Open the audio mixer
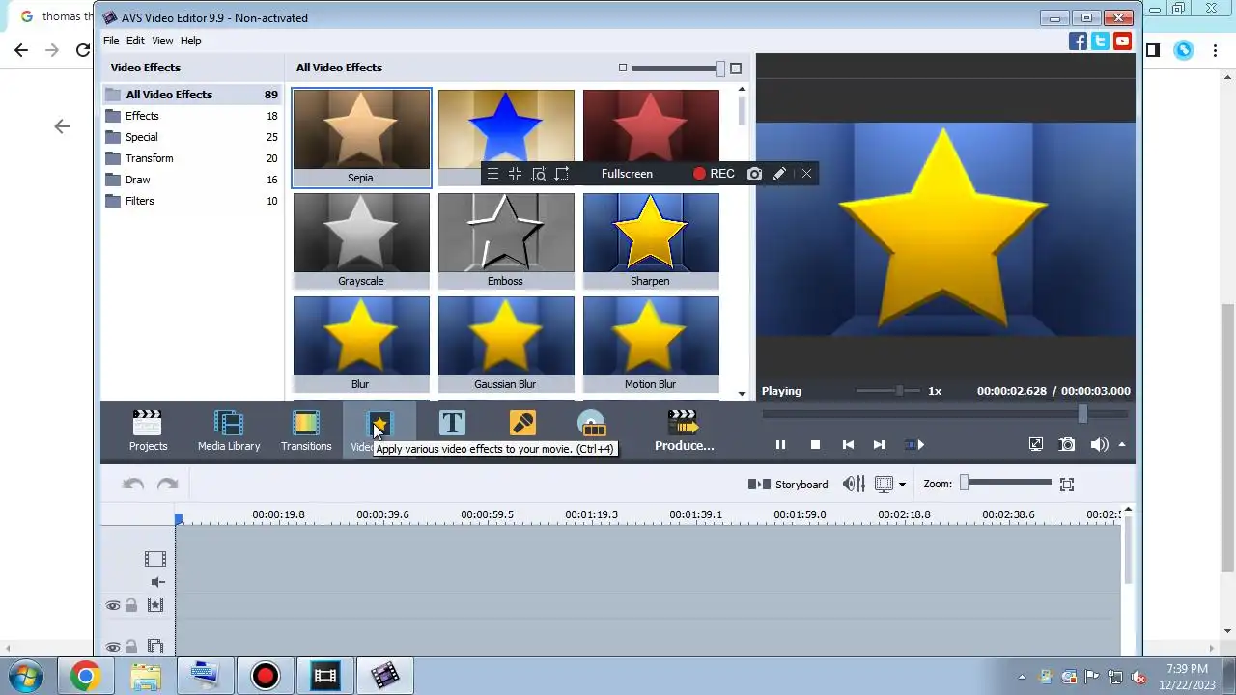1236x695 pixels. point(854,485)
